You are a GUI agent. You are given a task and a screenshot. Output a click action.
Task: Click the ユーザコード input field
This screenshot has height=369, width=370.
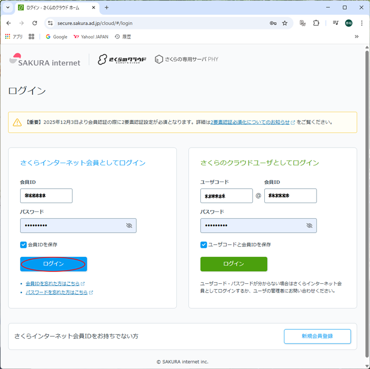tap(227, 196)
